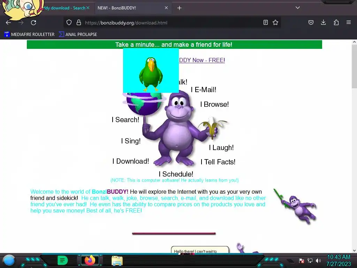Image resolution: width=357 pixels, height=268 pixels.
Task: Click the green 'Take a minute...' banner
Action: point(174,44)
